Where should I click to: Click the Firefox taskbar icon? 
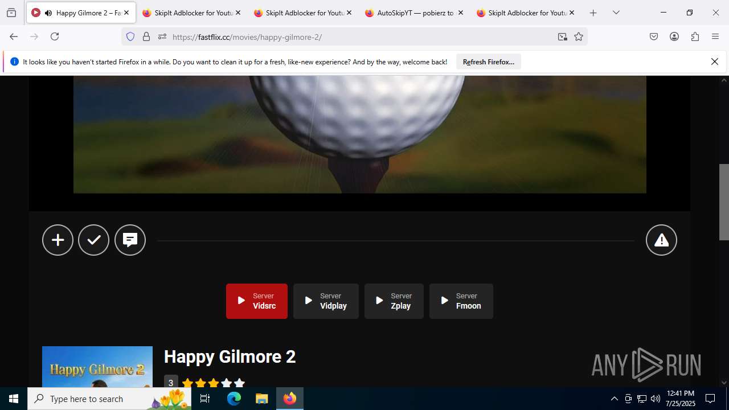tap(290, 399)
